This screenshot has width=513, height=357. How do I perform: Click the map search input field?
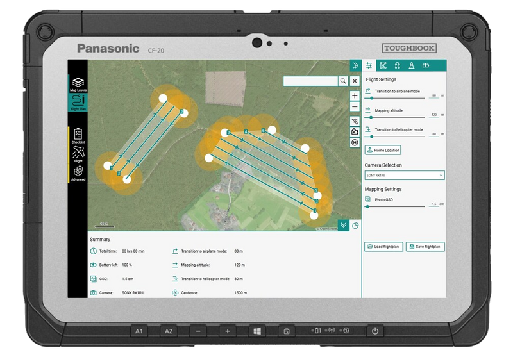(x=310, y=81)
